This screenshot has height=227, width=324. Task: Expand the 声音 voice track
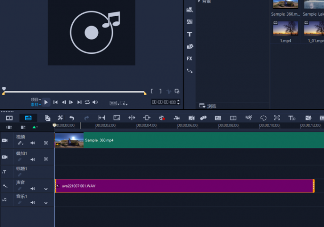[x=46, y=189]
